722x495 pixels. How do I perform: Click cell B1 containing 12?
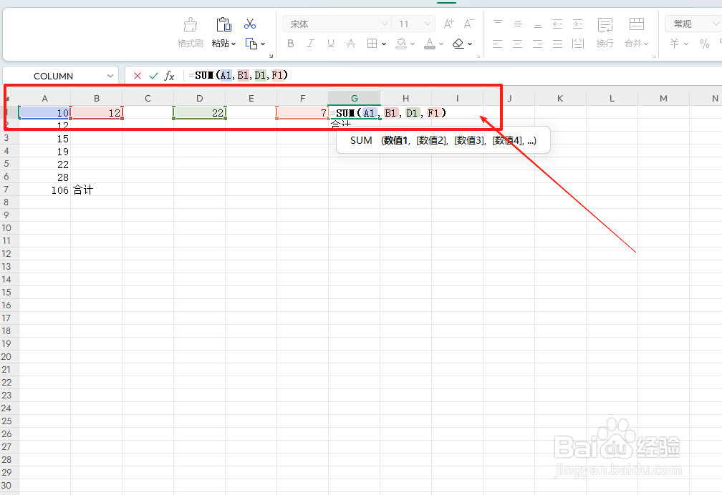[x=96, y=113]
